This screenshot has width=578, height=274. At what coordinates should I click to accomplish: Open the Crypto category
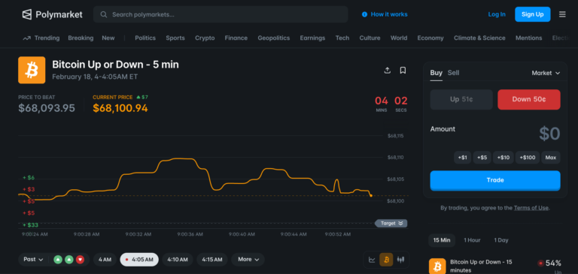point(205,38)
